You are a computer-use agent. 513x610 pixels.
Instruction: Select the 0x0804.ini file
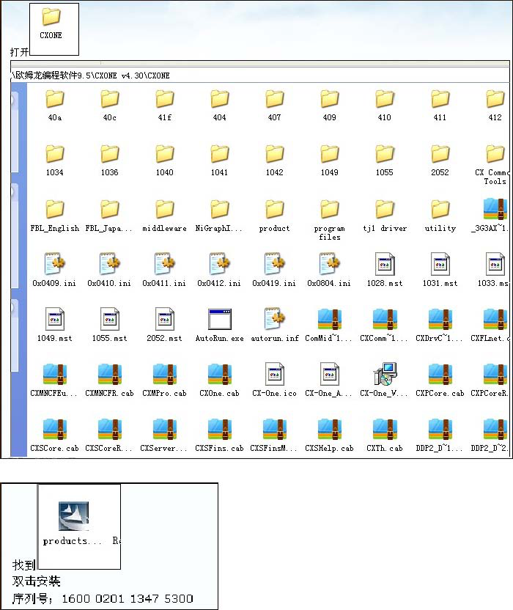pos(330,270)
